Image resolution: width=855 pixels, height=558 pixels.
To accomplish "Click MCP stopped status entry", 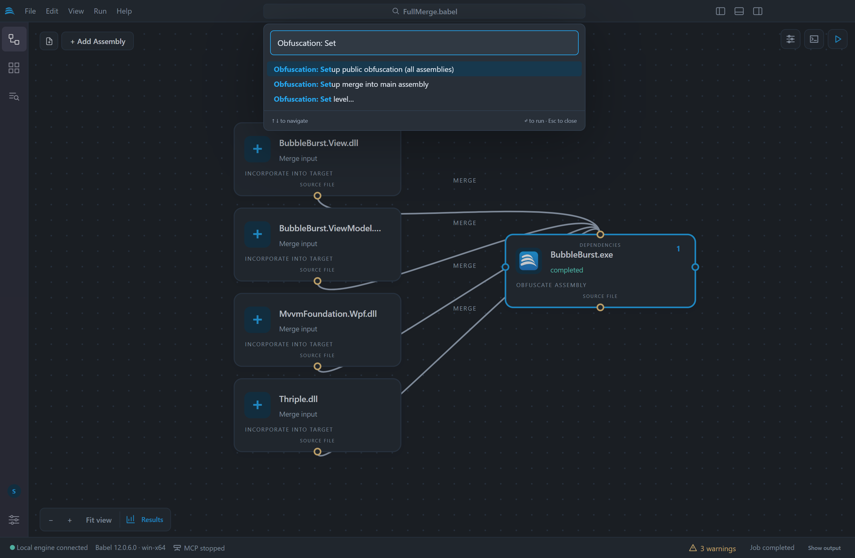I will click(199, 548).
